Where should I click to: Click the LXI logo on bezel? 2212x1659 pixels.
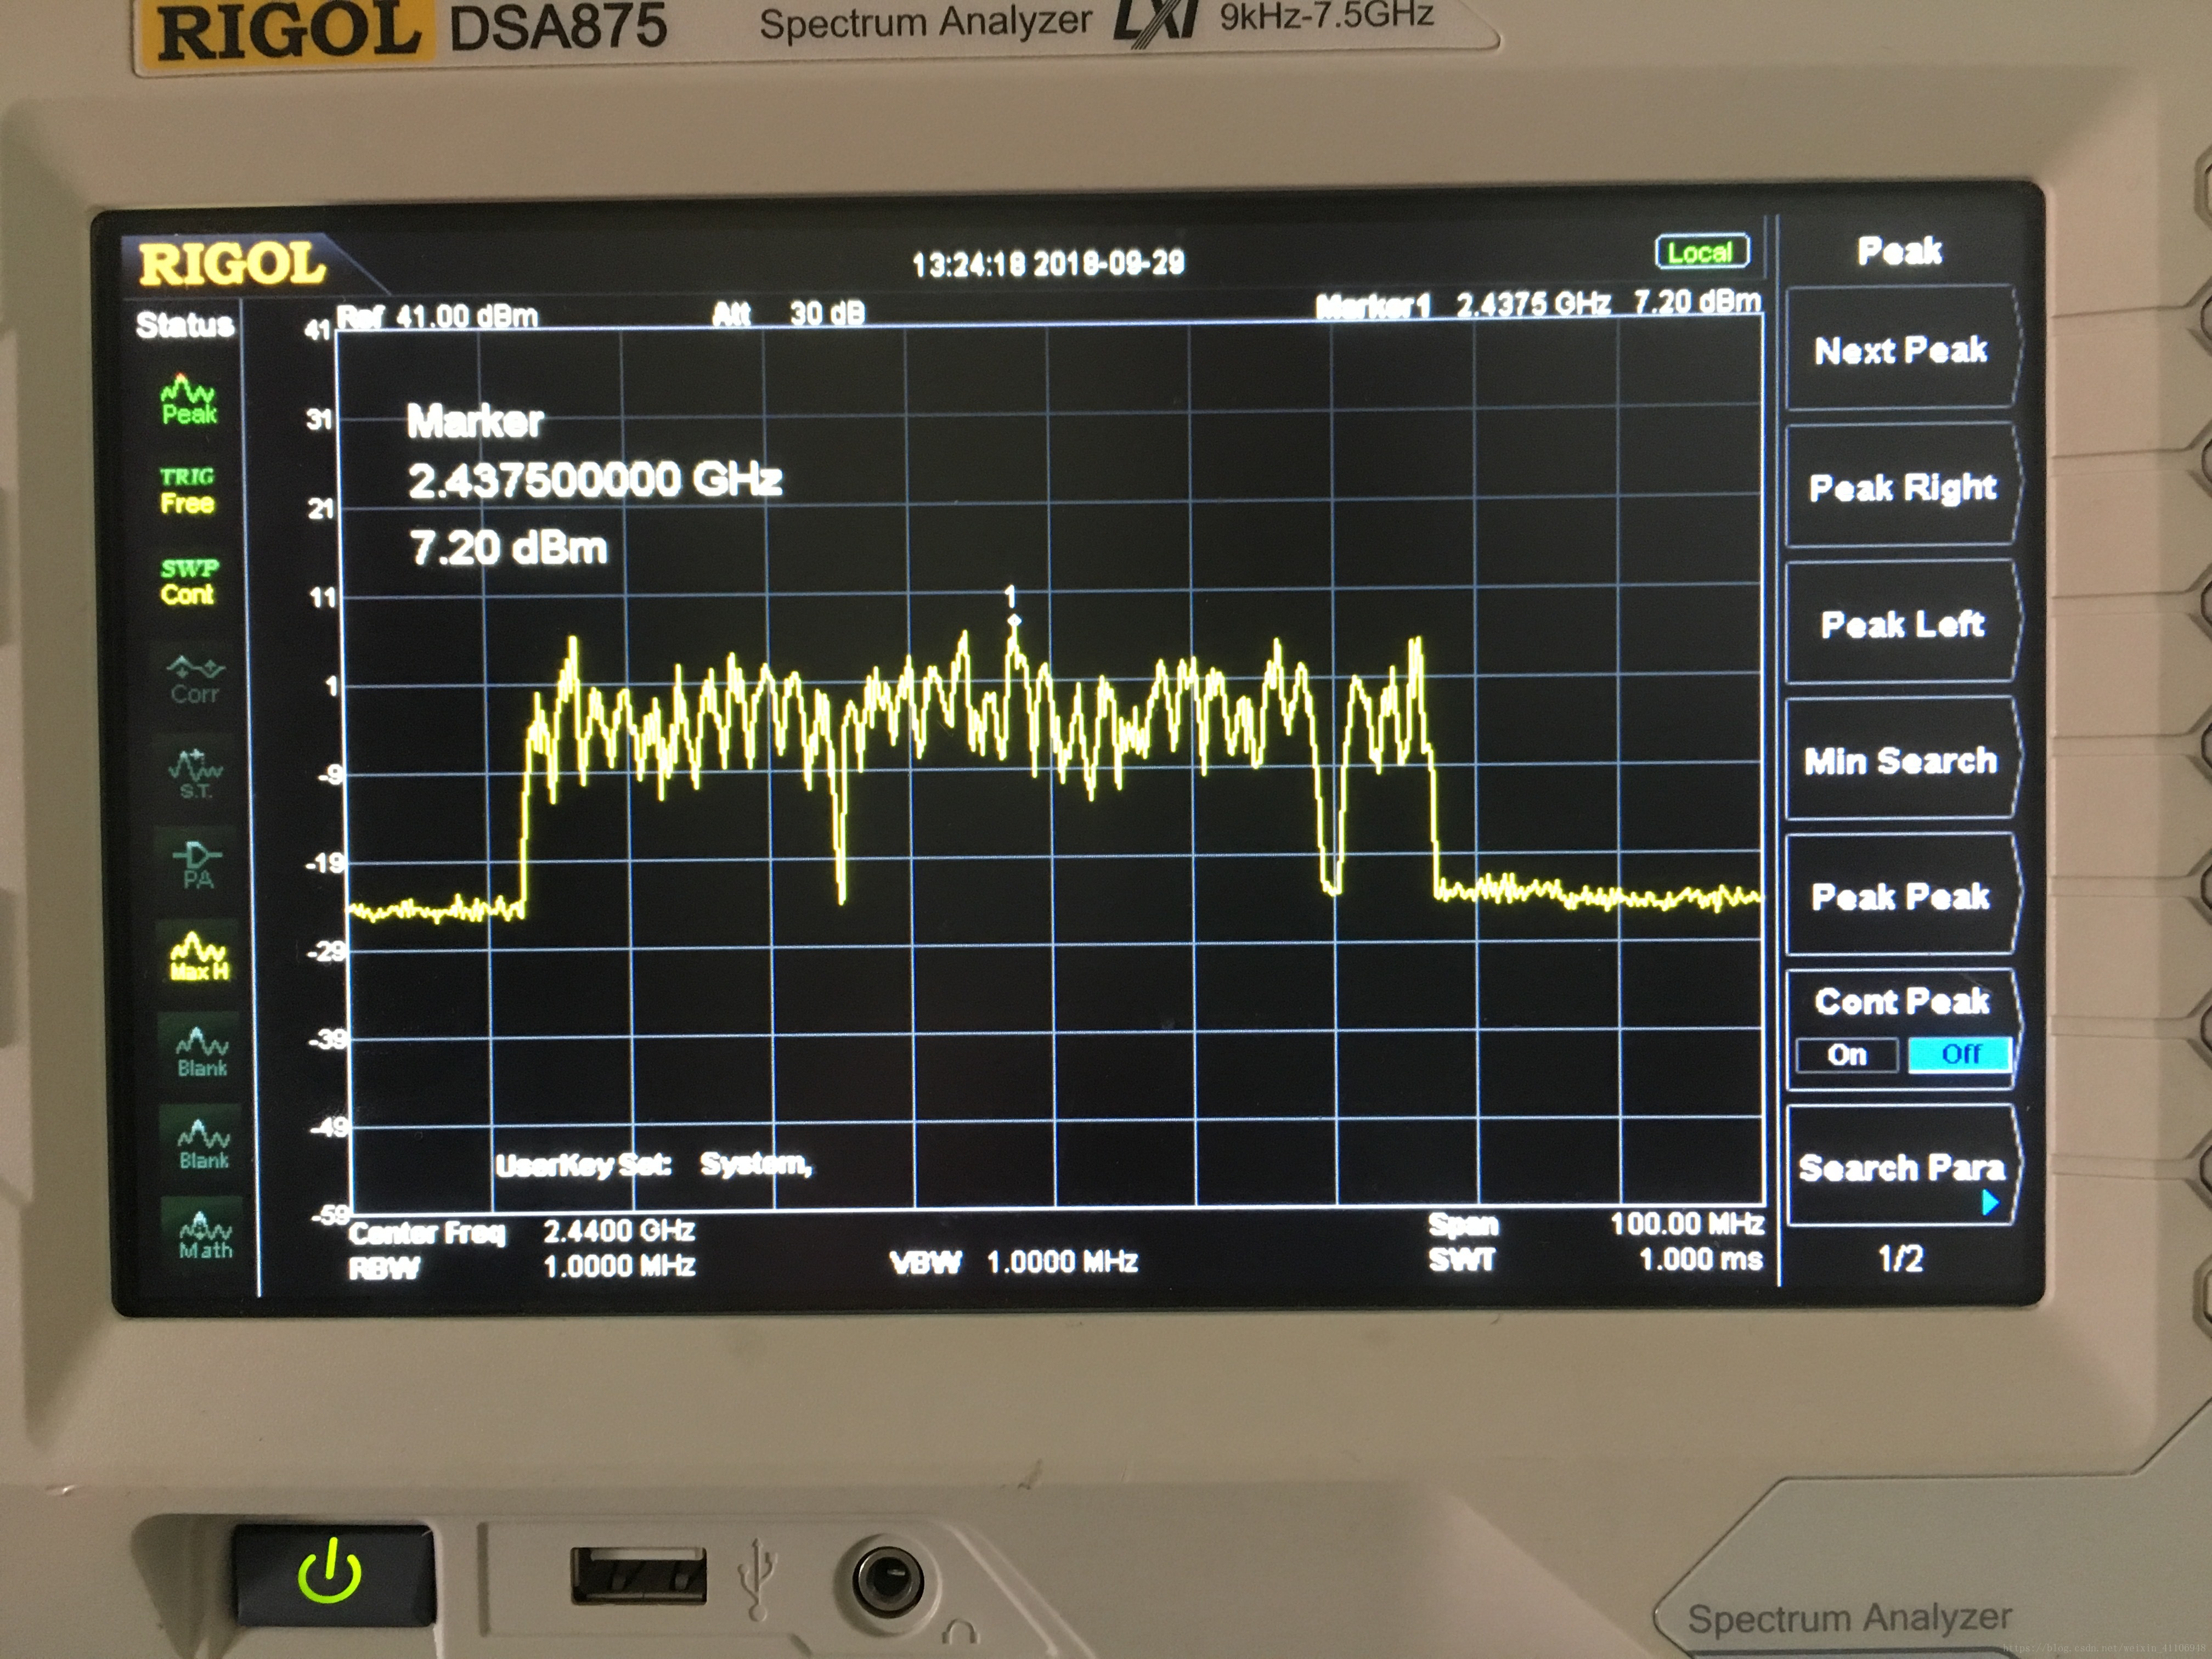[x=1155, y=22]
